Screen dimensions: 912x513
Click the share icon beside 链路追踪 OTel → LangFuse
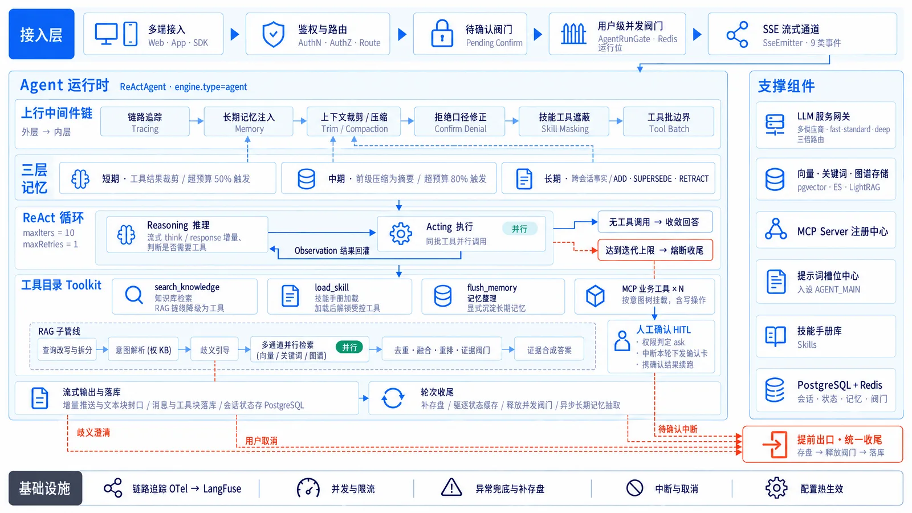[113, 488]
